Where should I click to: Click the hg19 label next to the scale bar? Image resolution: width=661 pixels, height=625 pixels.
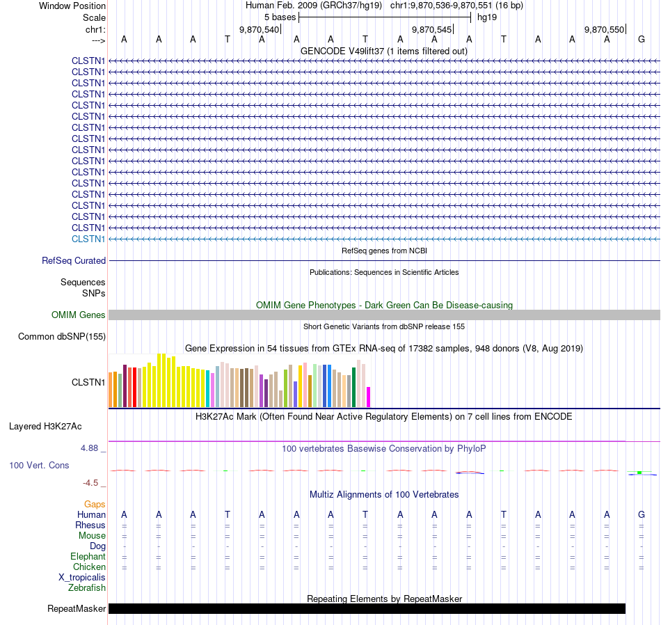point(487,17)
